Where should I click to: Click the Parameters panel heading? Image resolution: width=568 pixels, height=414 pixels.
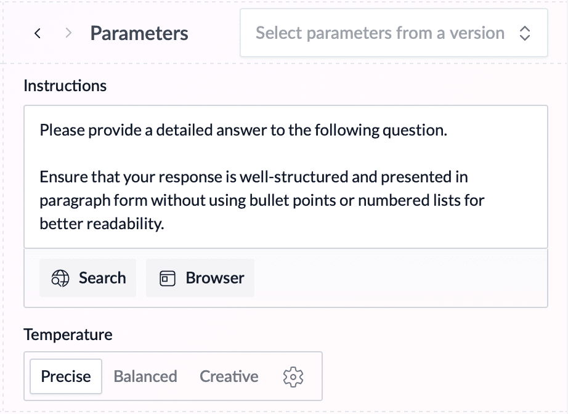(139, 33)
